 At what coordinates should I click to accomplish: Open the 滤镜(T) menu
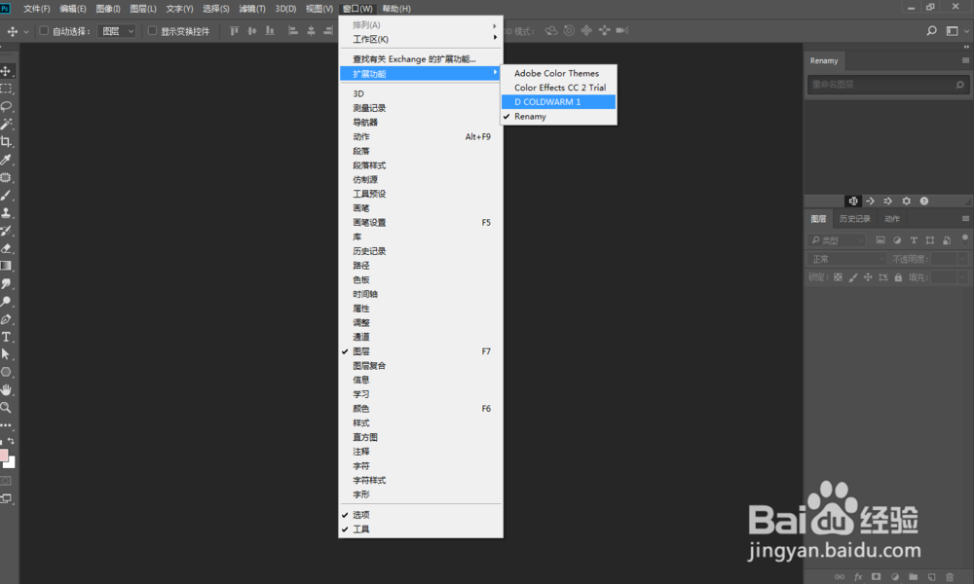click(252, 9)
